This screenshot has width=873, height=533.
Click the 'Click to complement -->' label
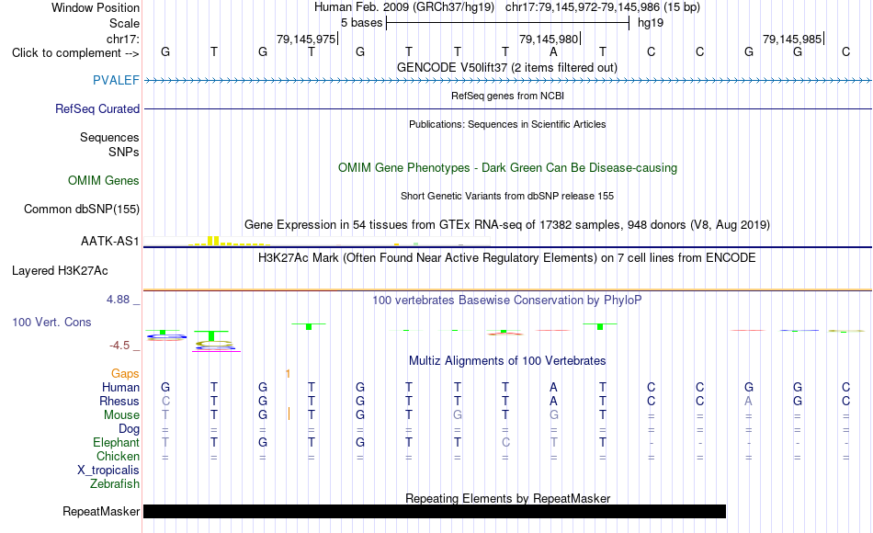(x=75, y=53)
